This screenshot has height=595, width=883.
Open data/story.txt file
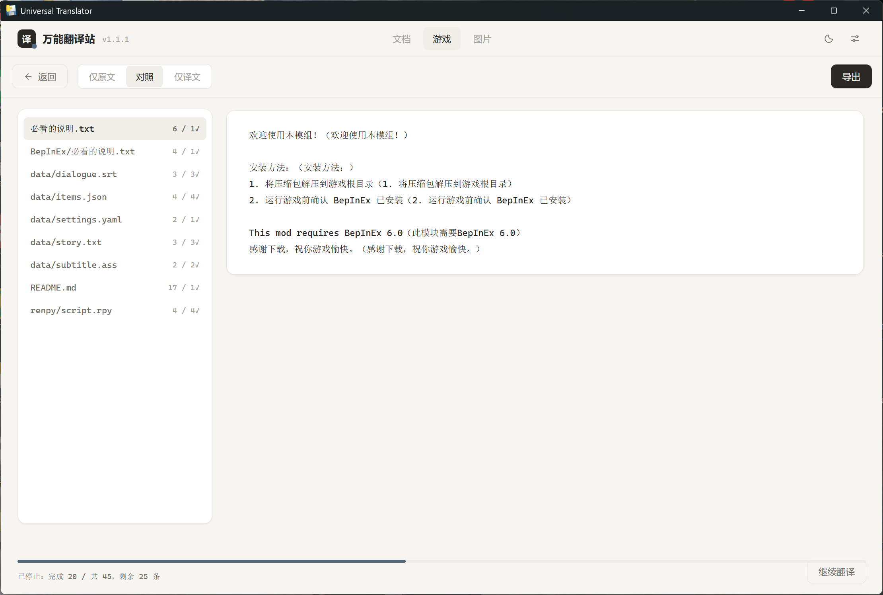[115, 242]
